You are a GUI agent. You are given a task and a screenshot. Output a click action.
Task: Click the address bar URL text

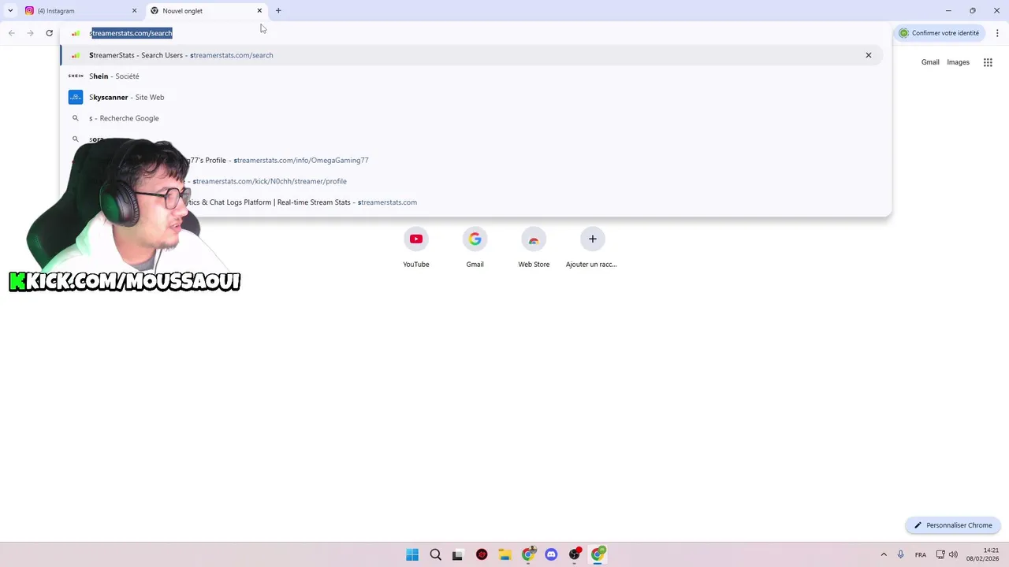coord(131,33)
